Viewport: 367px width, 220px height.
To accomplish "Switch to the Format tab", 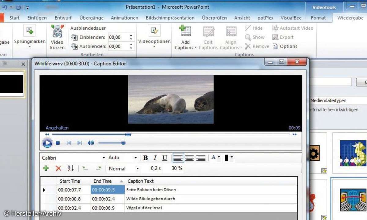I will click(x=318, y=18).
